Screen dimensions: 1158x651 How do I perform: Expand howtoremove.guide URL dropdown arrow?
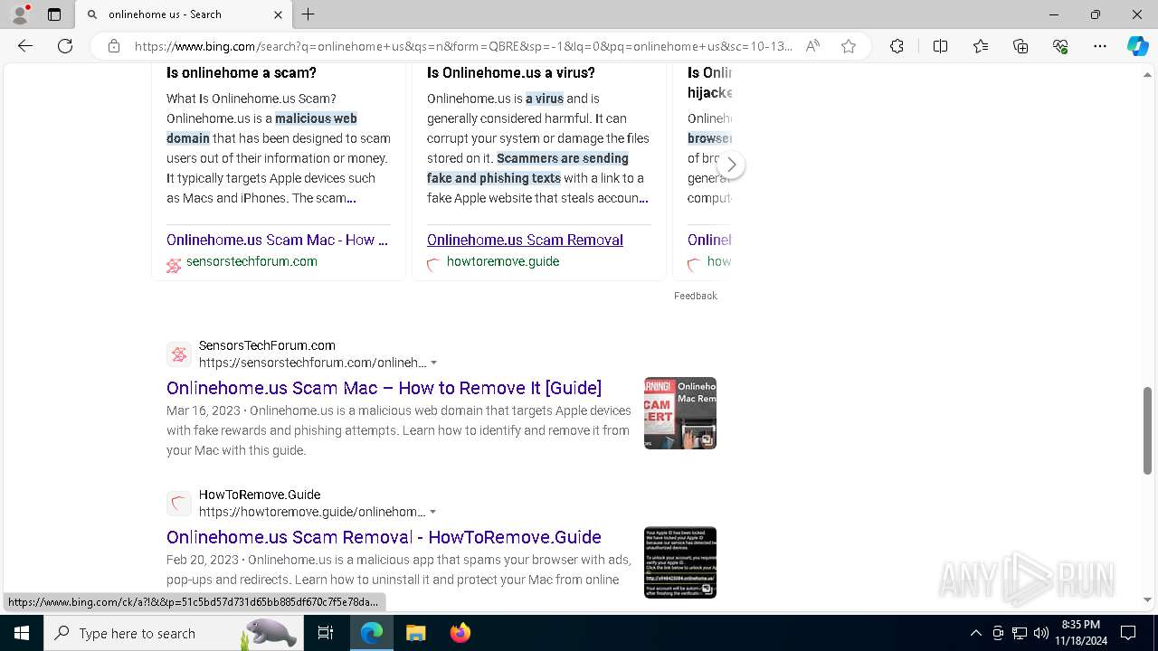(432, 512)
